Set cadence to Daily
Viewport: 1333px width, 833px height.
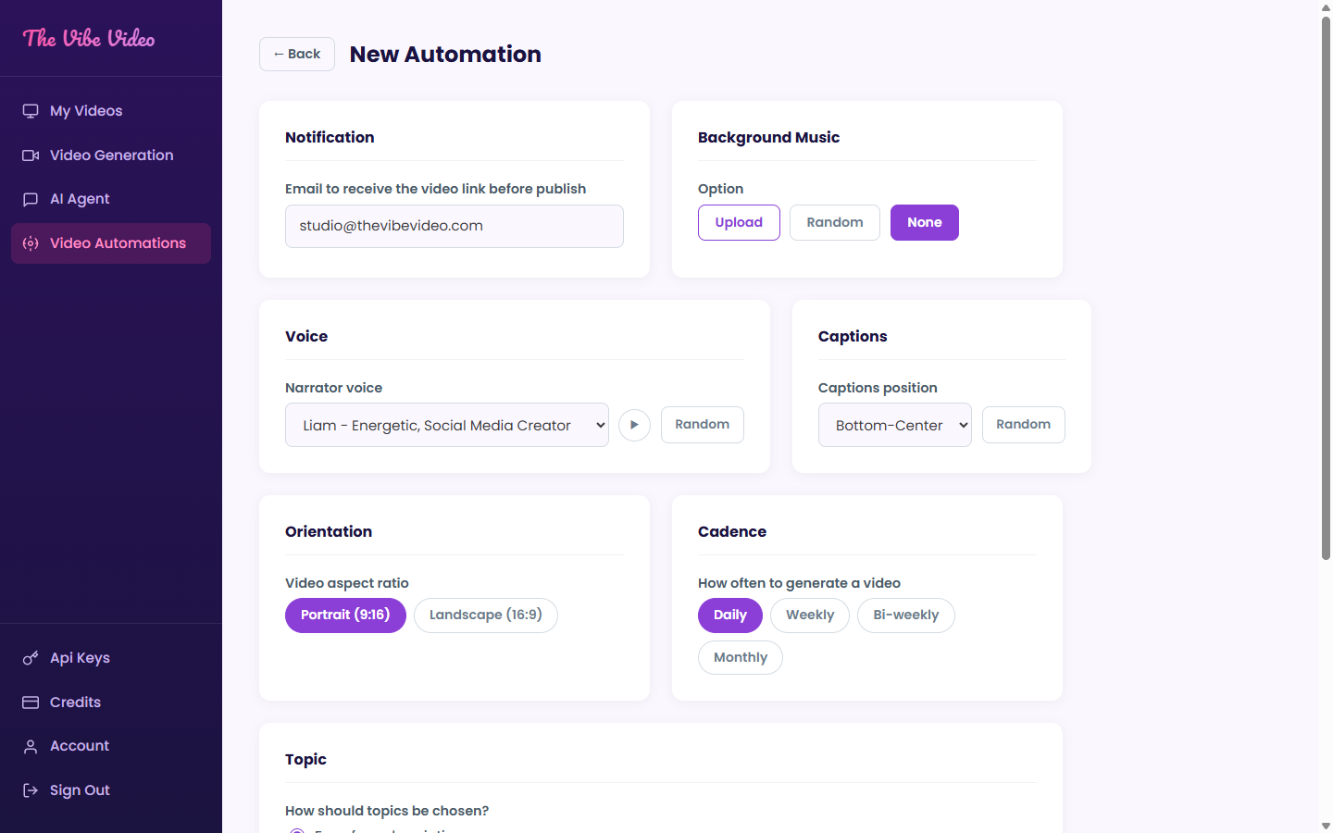pos(730,615)
